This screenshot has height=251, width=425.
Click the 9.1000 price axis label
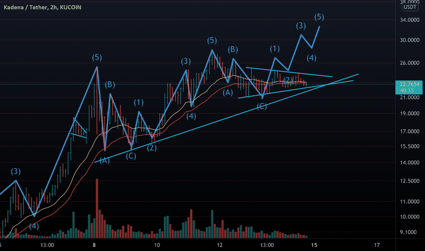pyautogui.click(x=408, y=232)
